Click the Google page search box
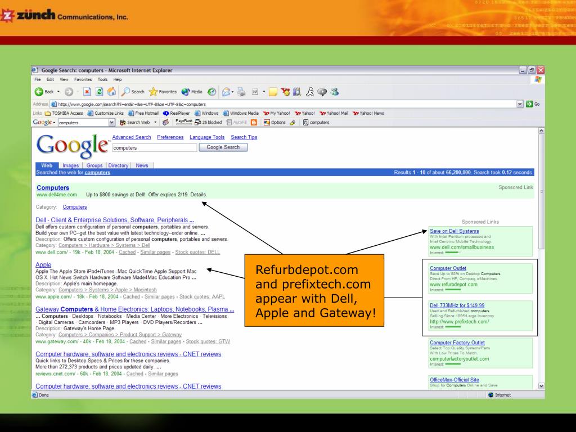 (x=154, y=148)
